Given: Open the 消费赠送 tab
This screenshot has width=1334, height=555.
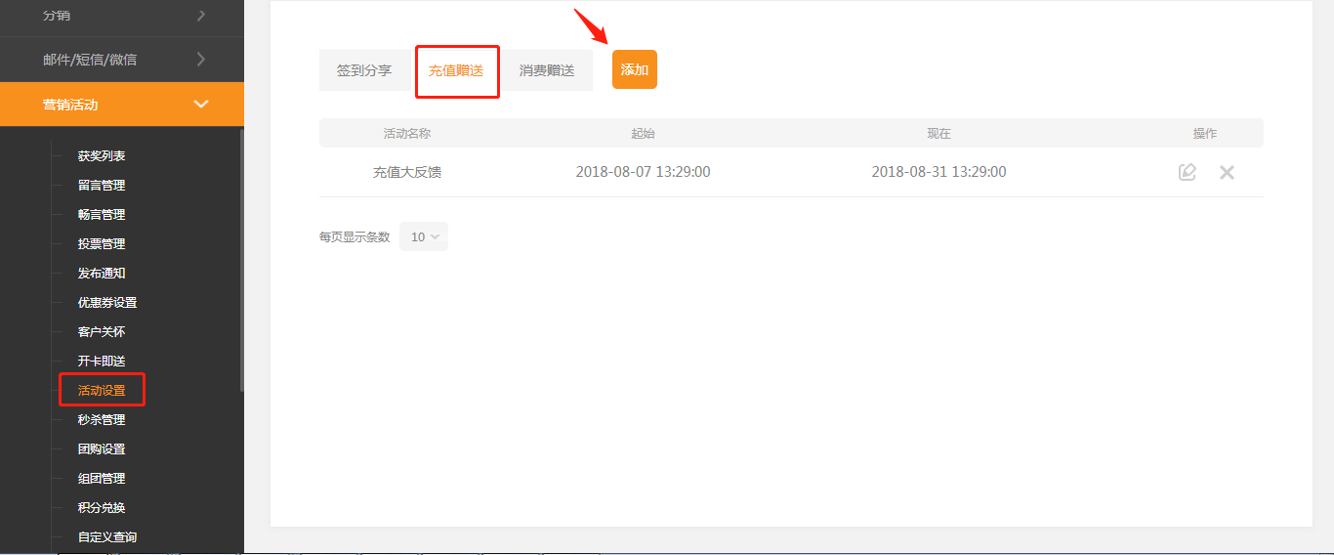Looking at the screenshot, I should point(547,70).
